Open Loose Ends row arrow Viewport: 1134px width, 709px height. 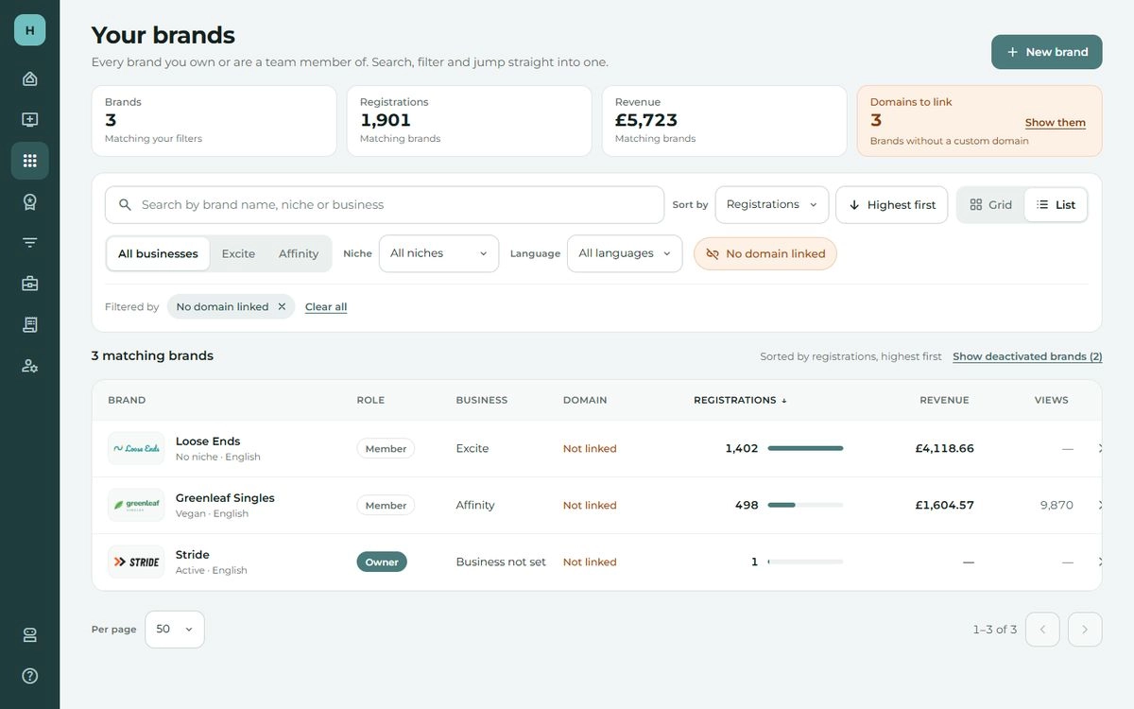tap(1100, 449)
